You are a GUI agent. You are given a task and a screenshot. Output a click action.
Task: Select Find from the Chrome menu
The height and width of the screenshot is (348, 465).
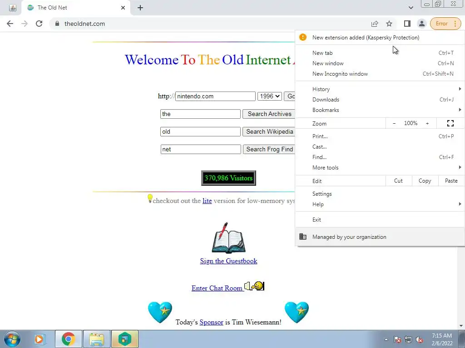380,157
